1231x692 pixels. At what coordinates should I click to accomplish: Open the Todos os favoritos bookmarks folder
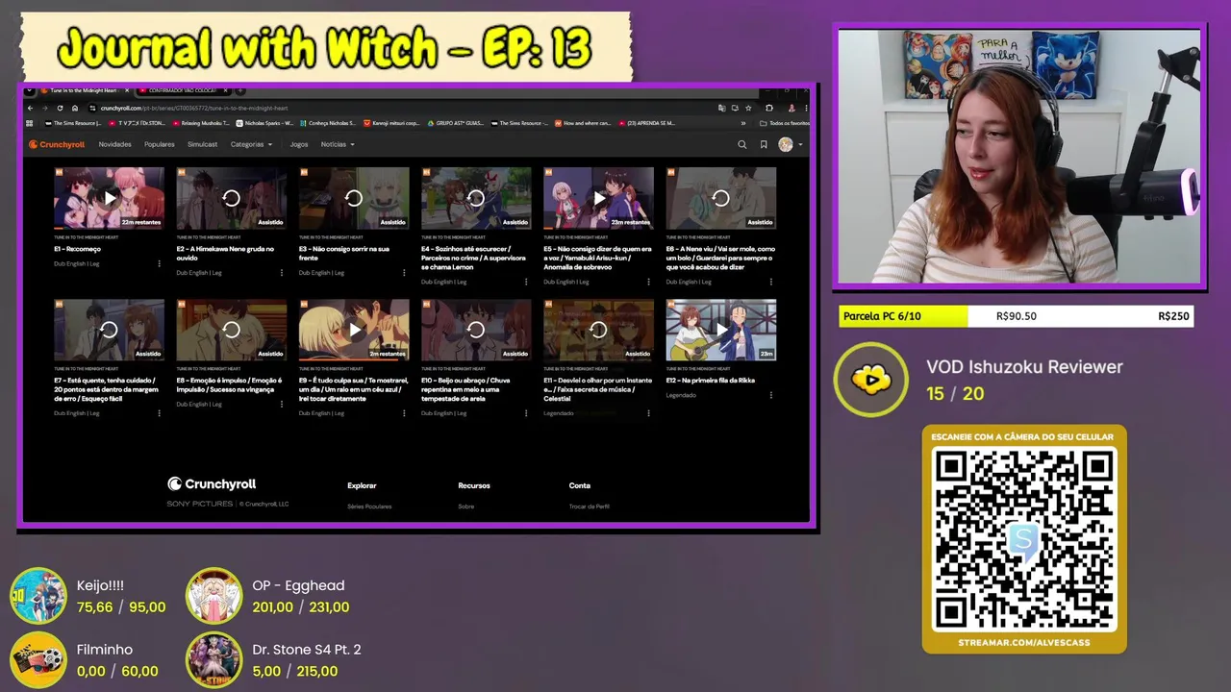pyautogui.click(x=784, y=123)
